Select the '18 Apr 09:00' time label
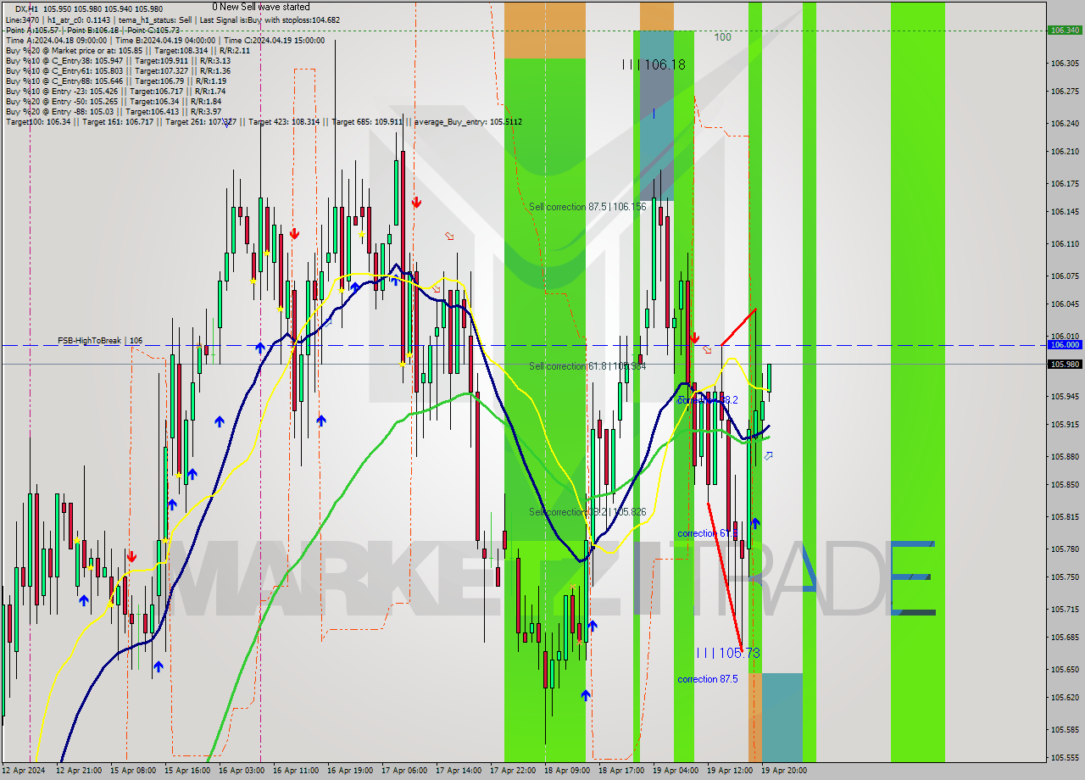Image resolution: width=1085 pixels, height=780 pixels. 567,771
